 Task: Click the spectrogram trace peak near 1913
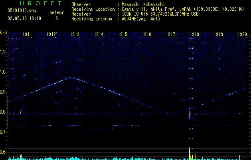pyautogui.click(x=70, y=77)
